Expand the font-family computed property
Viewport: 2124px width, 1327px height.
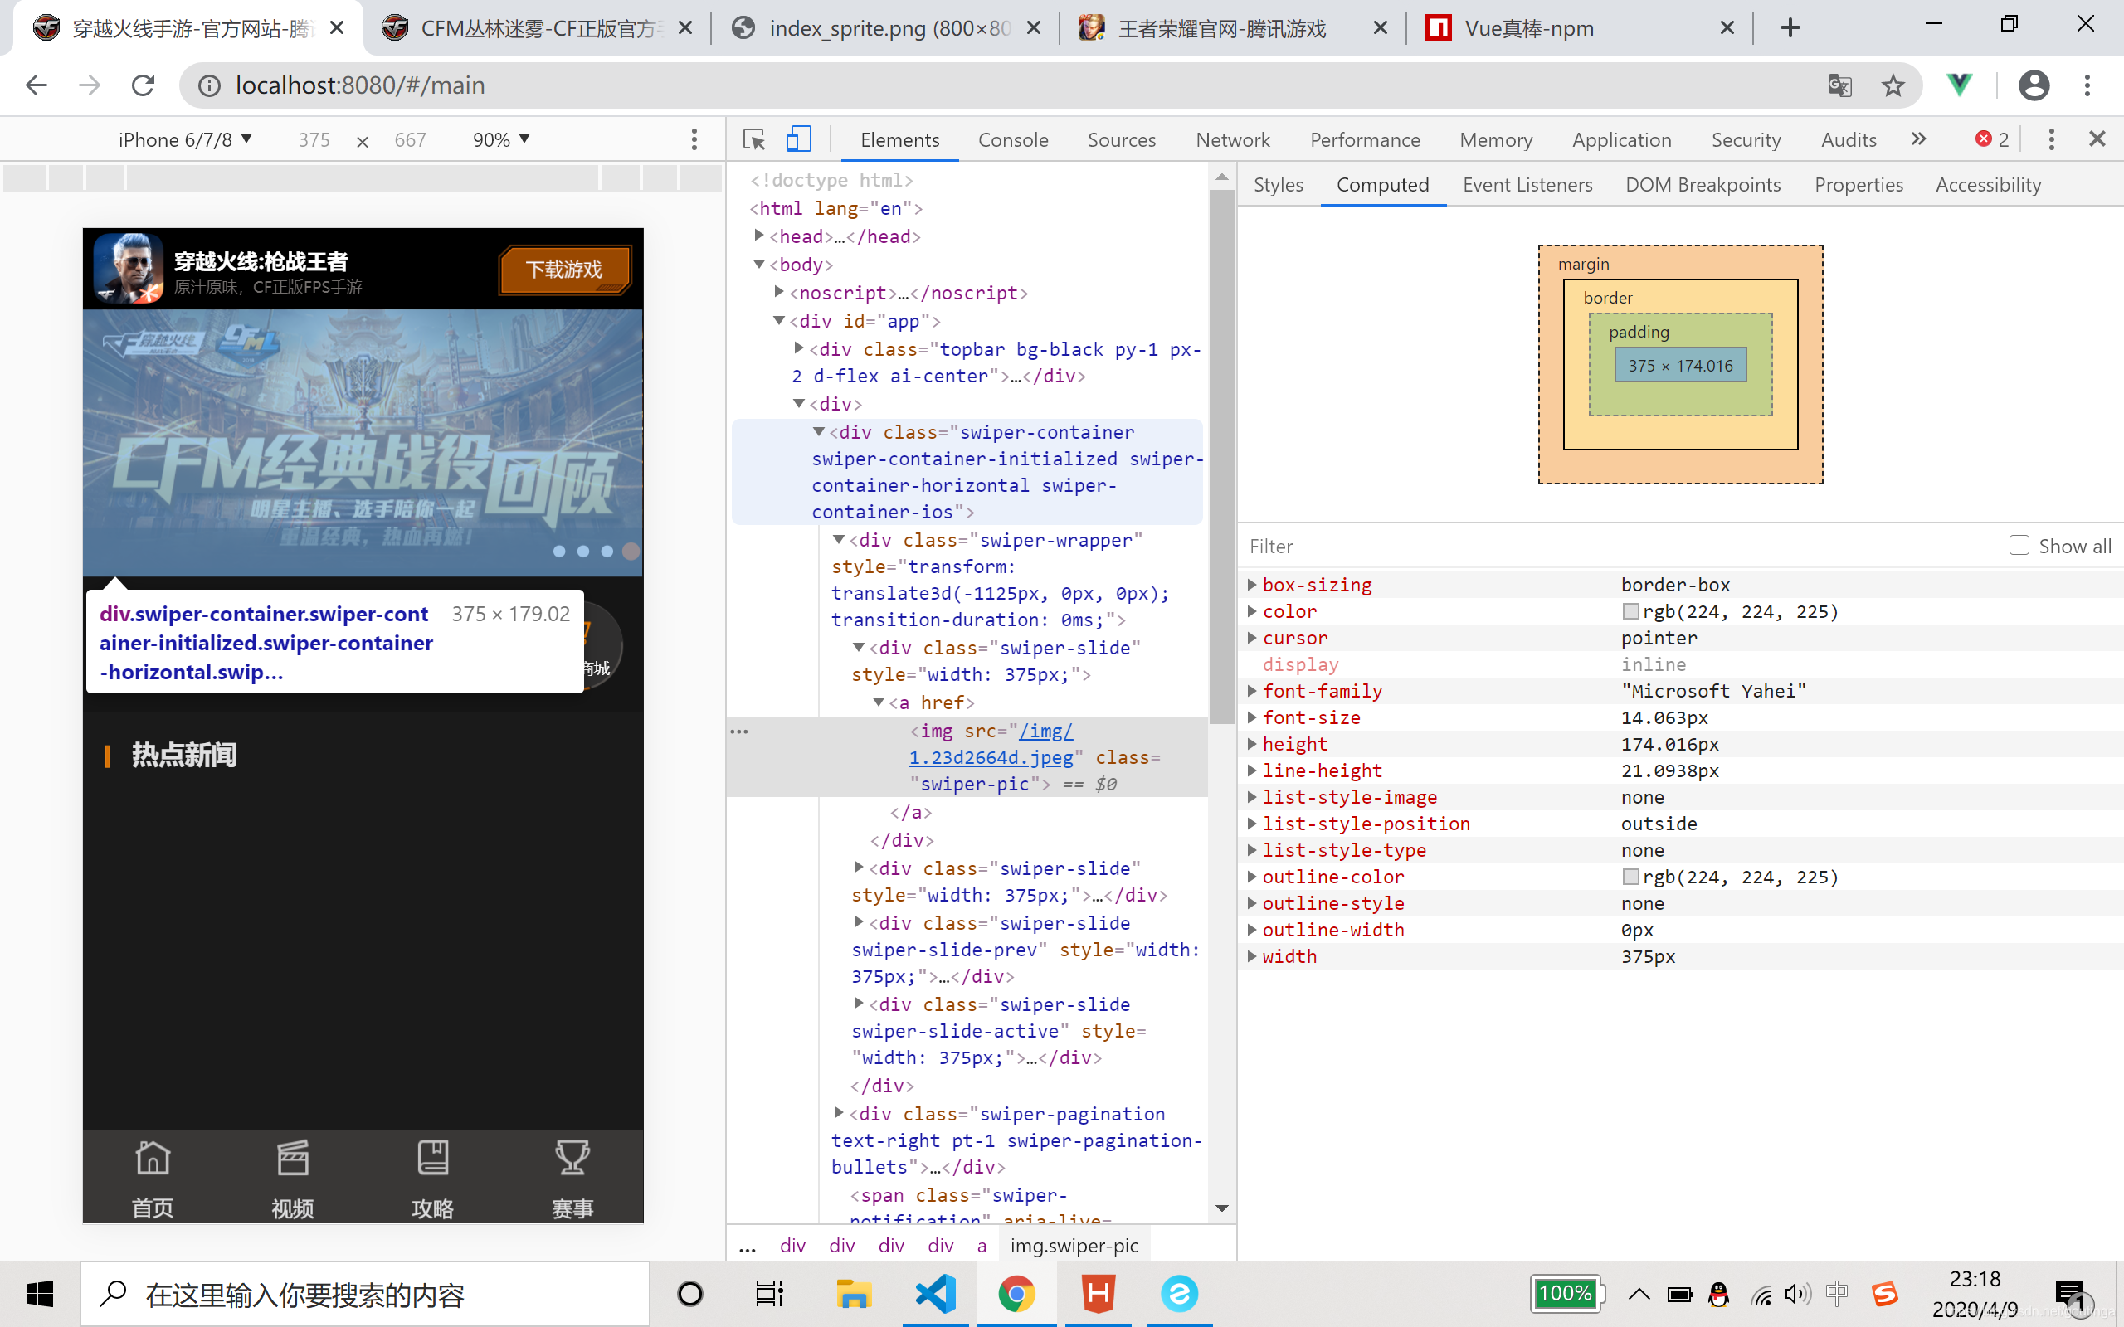(x=1253, y=691)
